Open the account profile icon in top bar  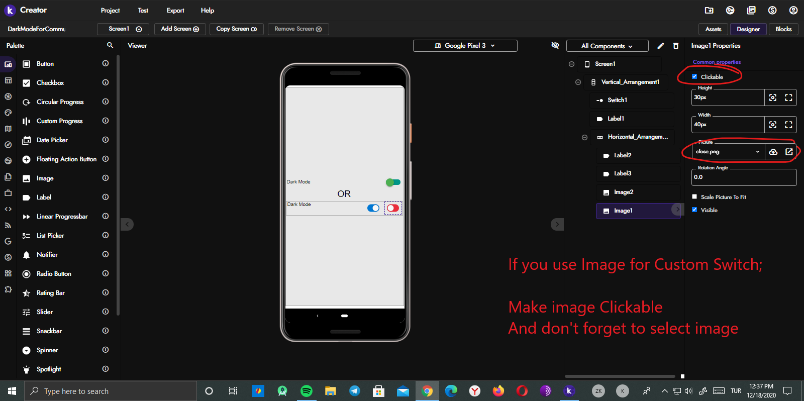(x=793, y=10)
